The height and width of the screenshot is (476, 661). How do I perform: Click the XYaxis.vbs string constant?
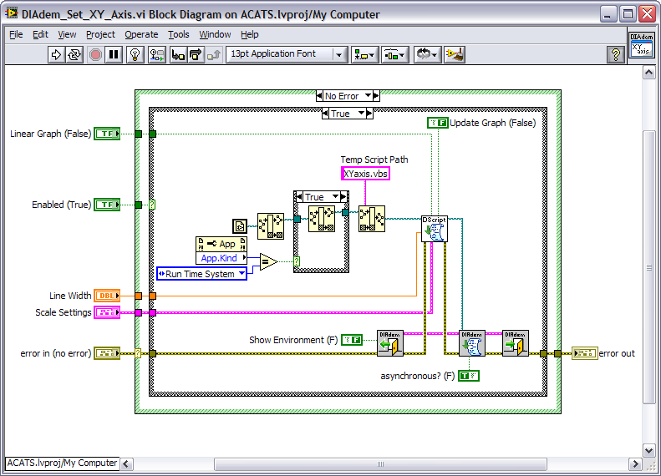pos(365,174)
